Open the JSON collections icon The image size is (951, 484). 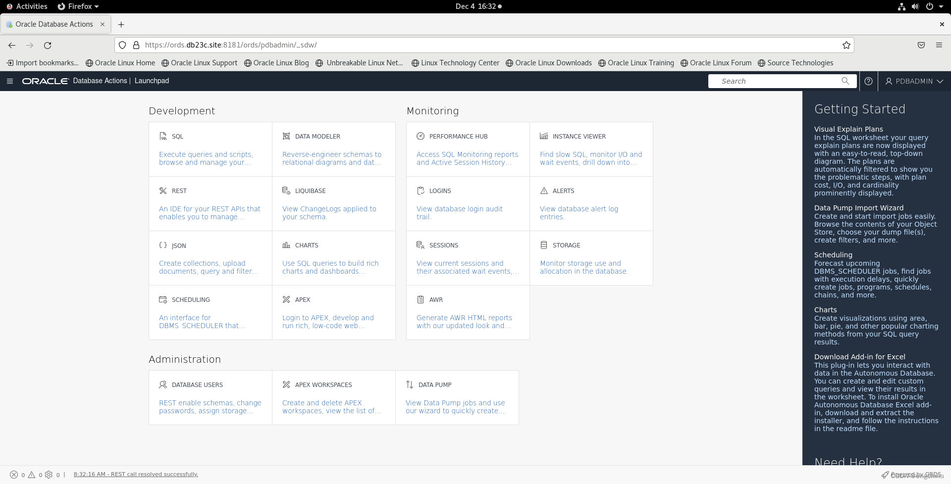163,244
